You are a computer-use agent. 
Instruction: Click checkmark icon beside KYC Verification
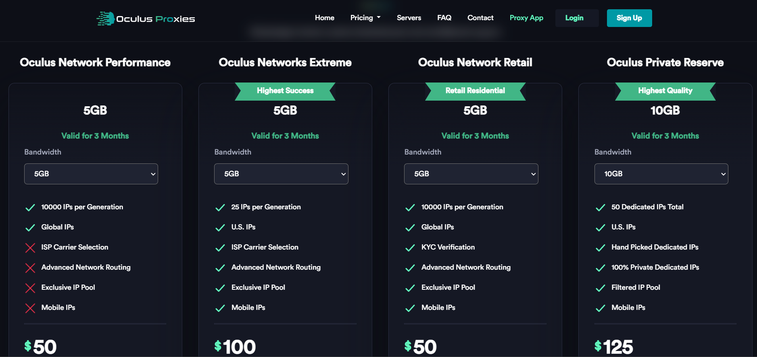tap(410, 248)
